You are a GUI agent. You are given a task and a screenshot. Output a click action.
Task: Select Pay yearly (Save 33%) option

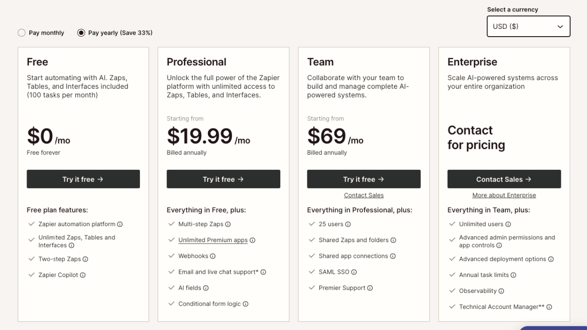point(81,33)
